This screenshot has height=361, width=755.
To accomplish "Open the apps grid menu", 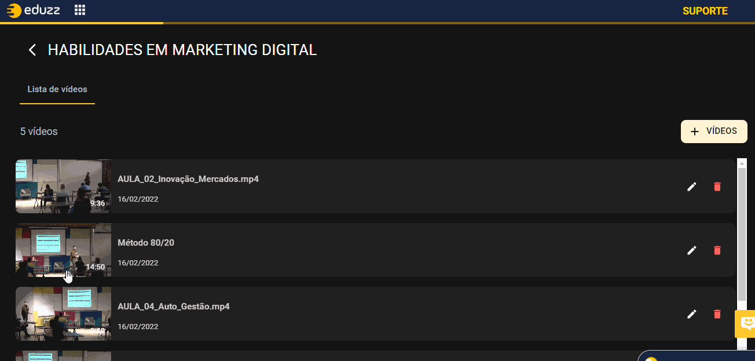I will (x=80, y=10).
